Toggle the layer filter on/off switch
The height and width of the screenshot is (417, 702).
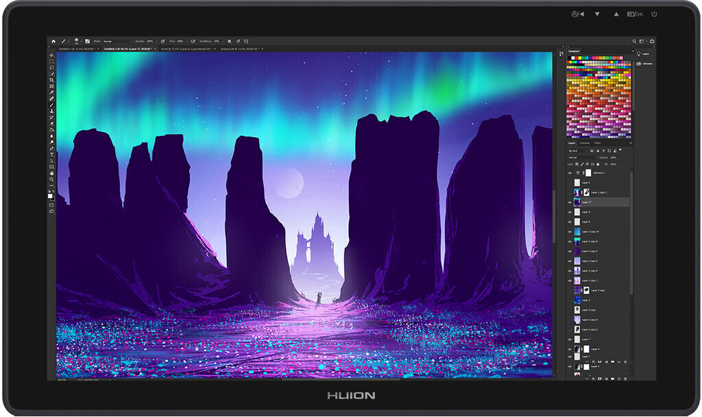(620, 150)
